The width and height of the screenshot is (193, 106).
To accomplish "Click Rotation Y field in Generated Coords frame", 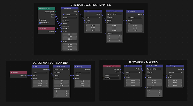I will [x=114, y=38].
